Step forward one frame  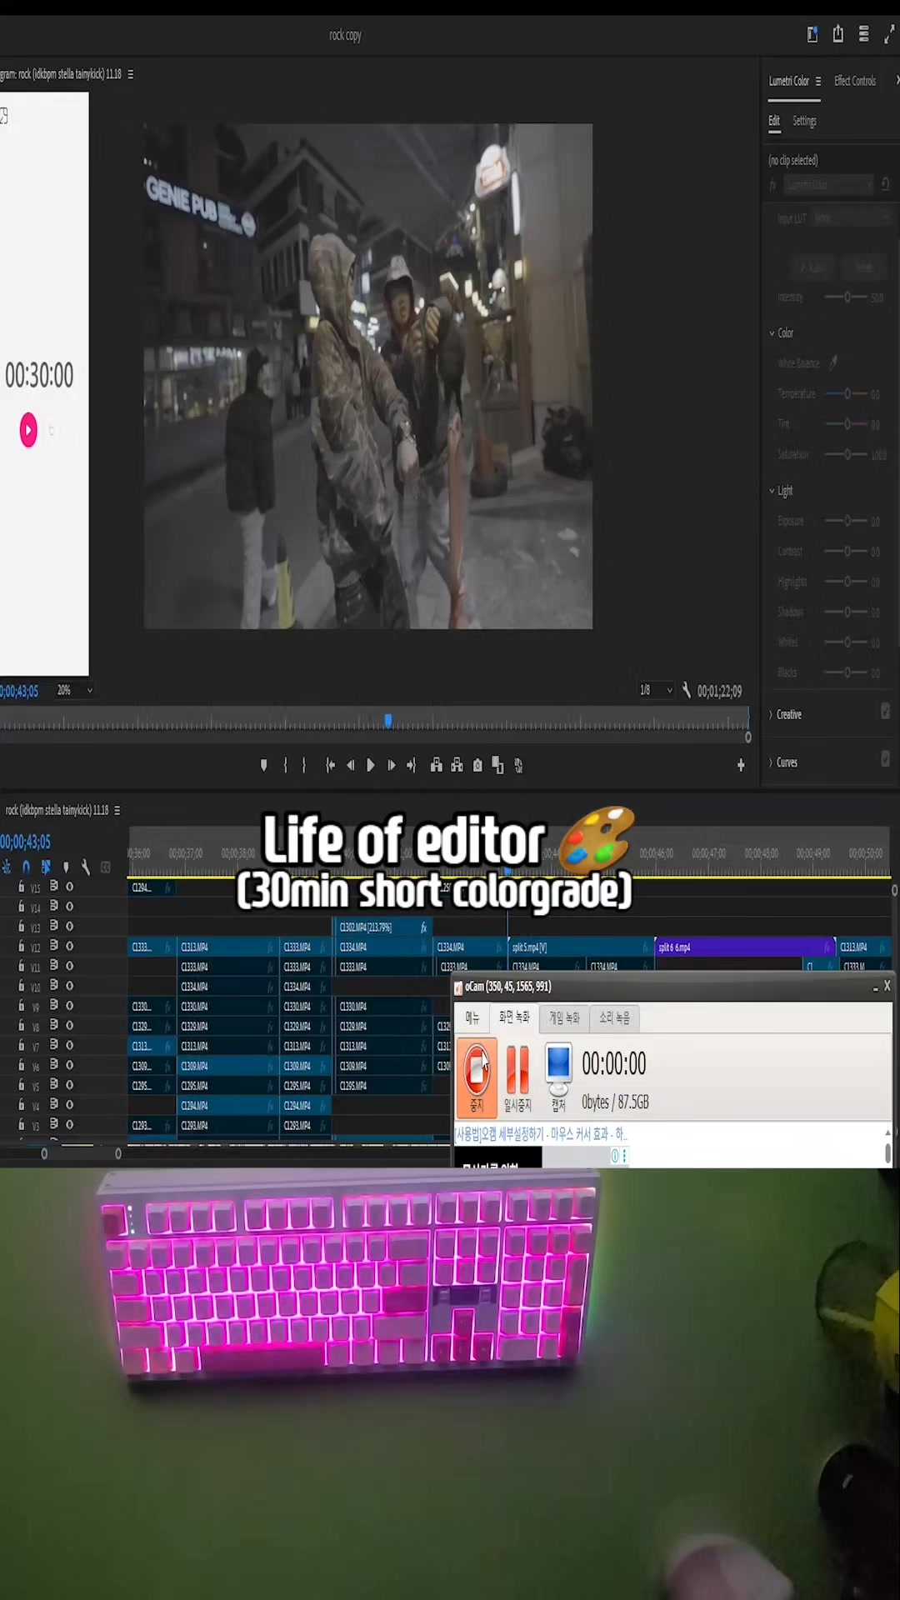[x=391, y=765]
